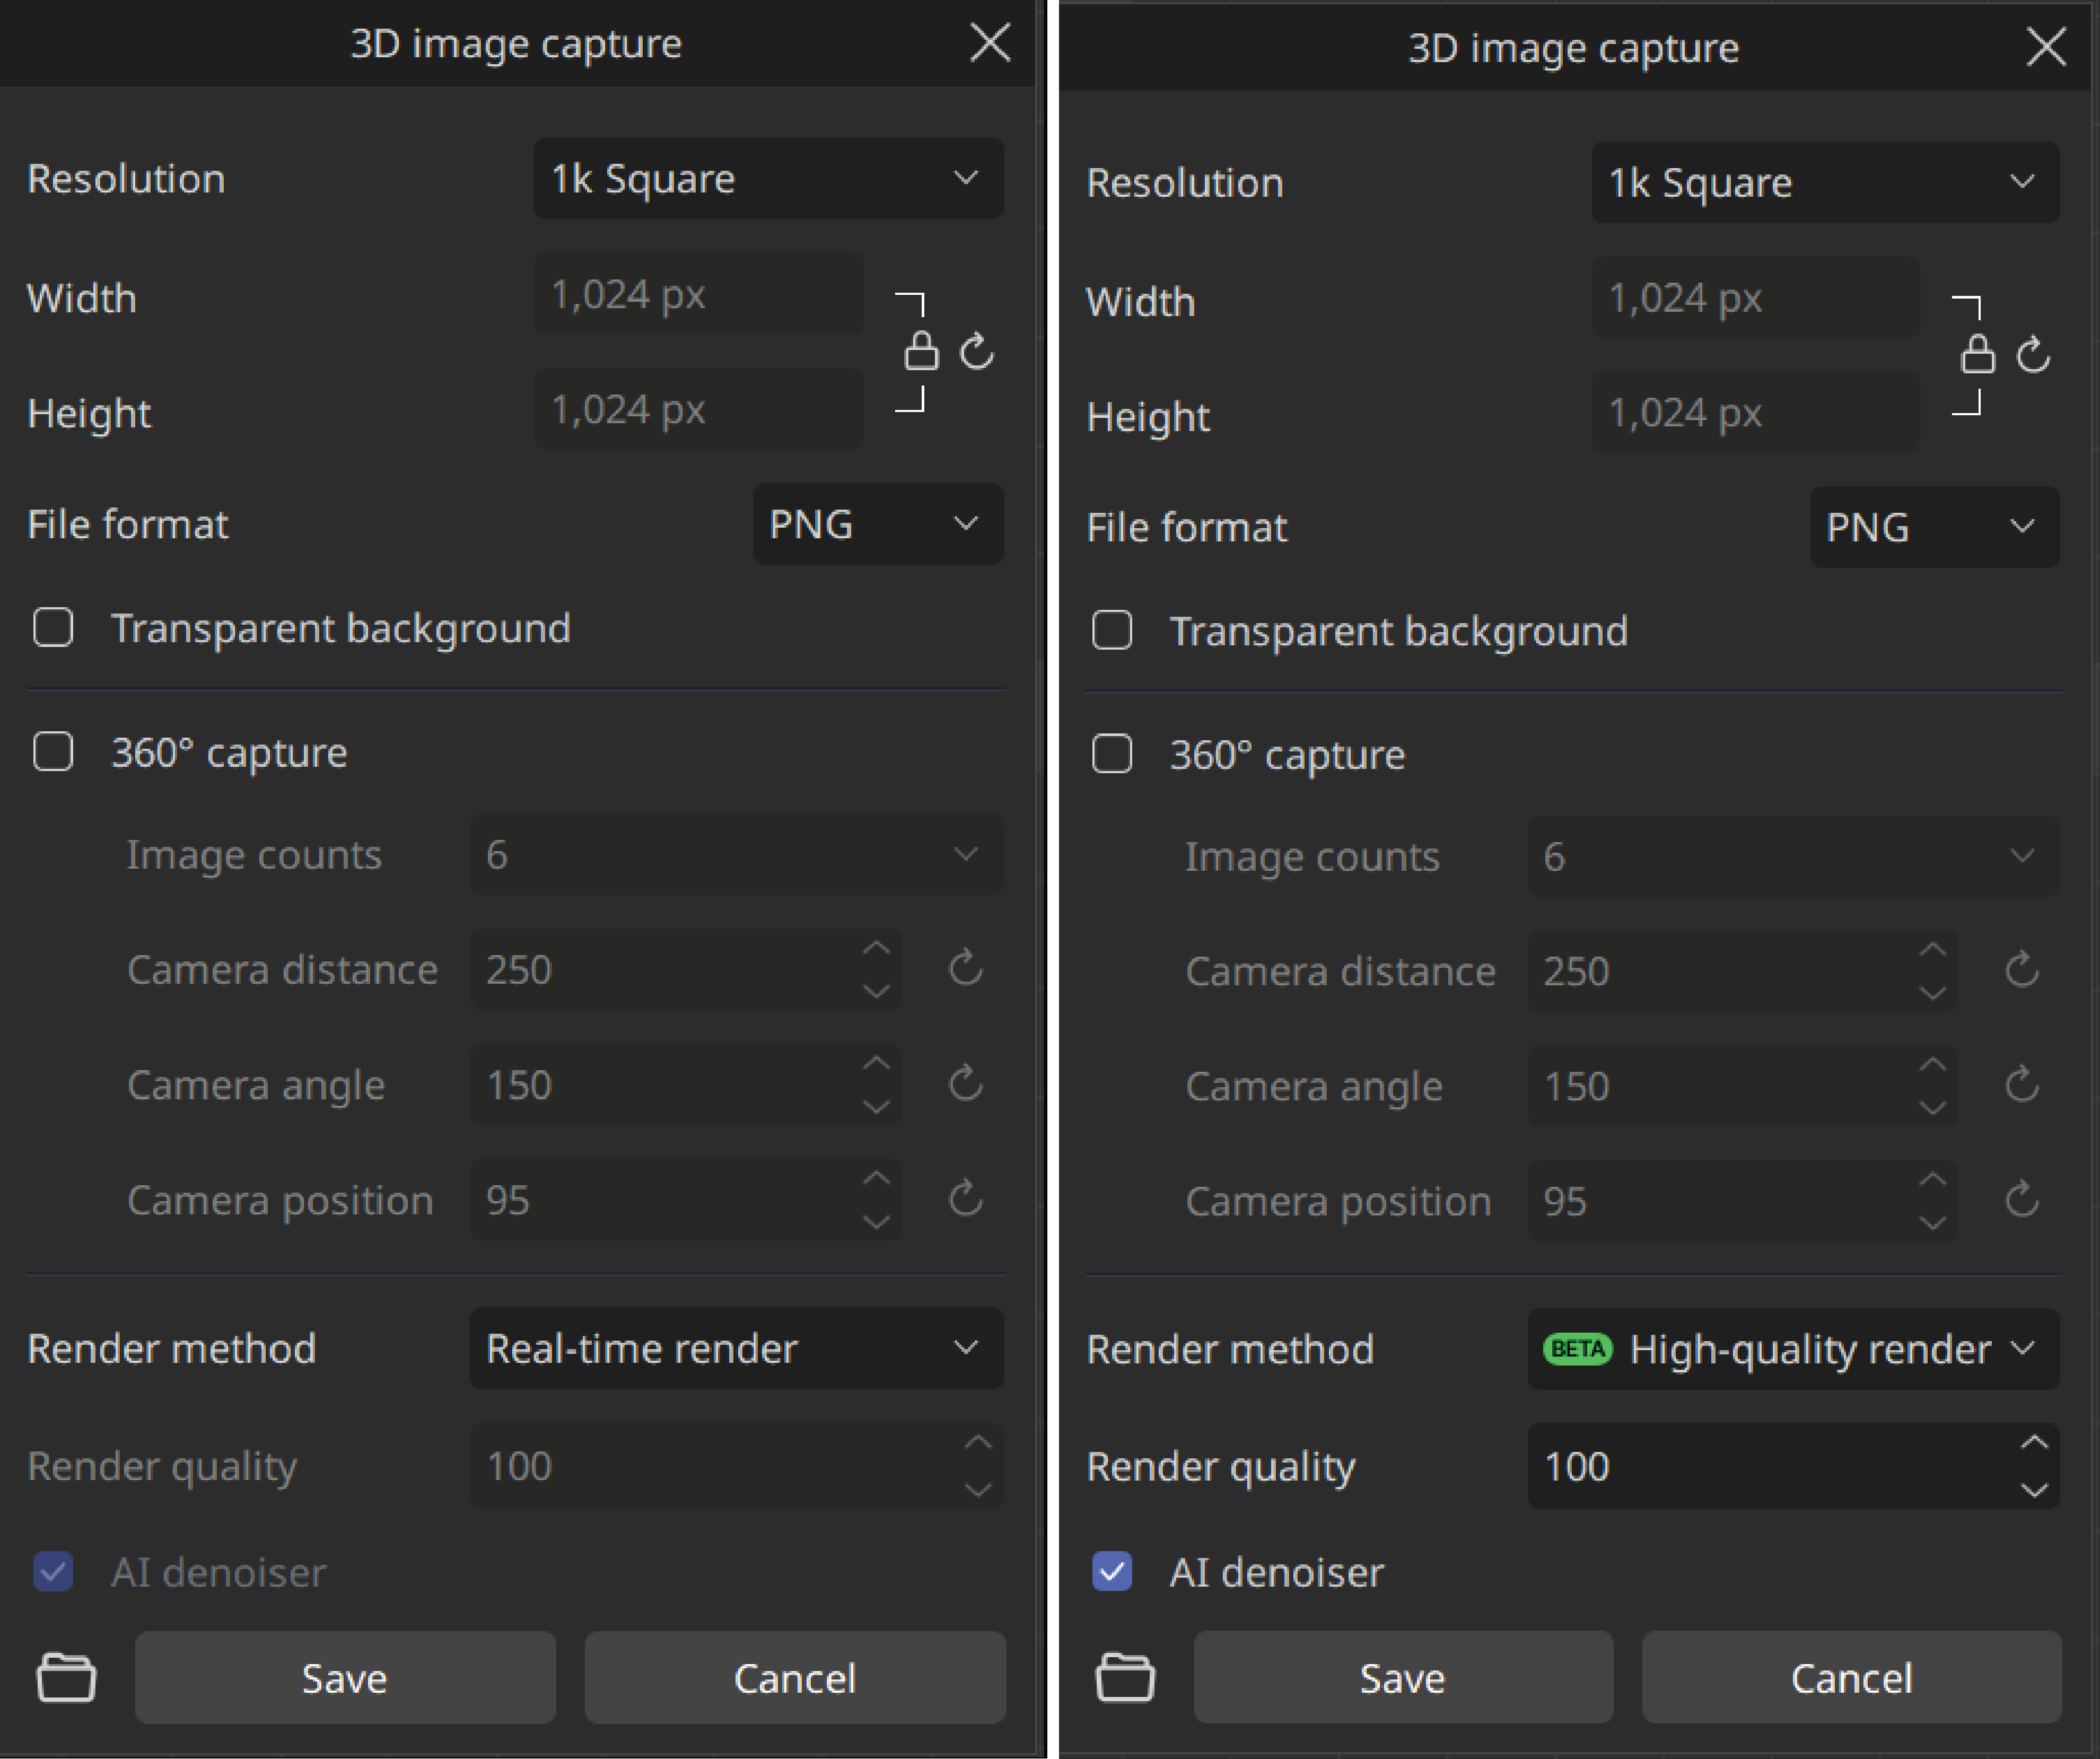Expand the Resolution dropdown in left dialog
2100x1759 pixels.
point(768,179)
